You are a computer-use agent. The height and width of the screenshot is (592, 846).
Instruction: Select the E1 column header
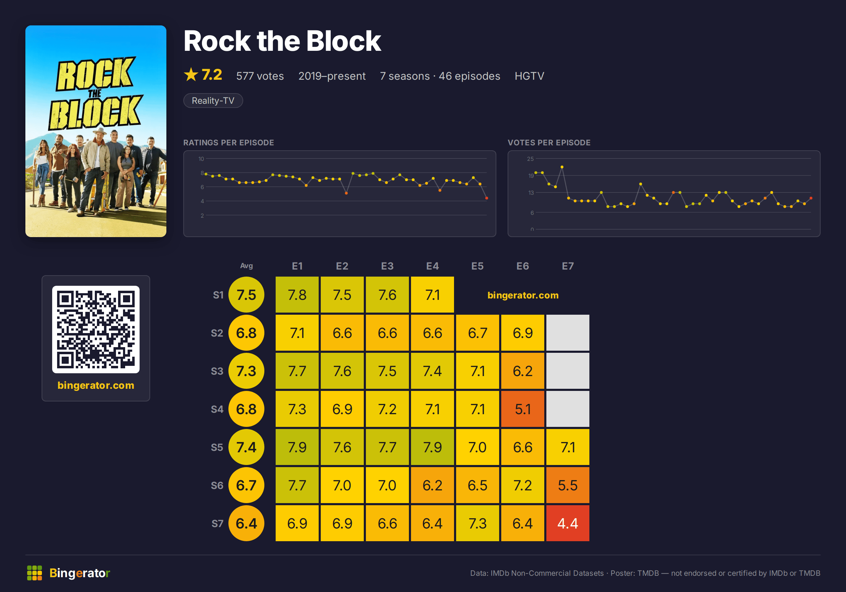(x=297, y=266)
